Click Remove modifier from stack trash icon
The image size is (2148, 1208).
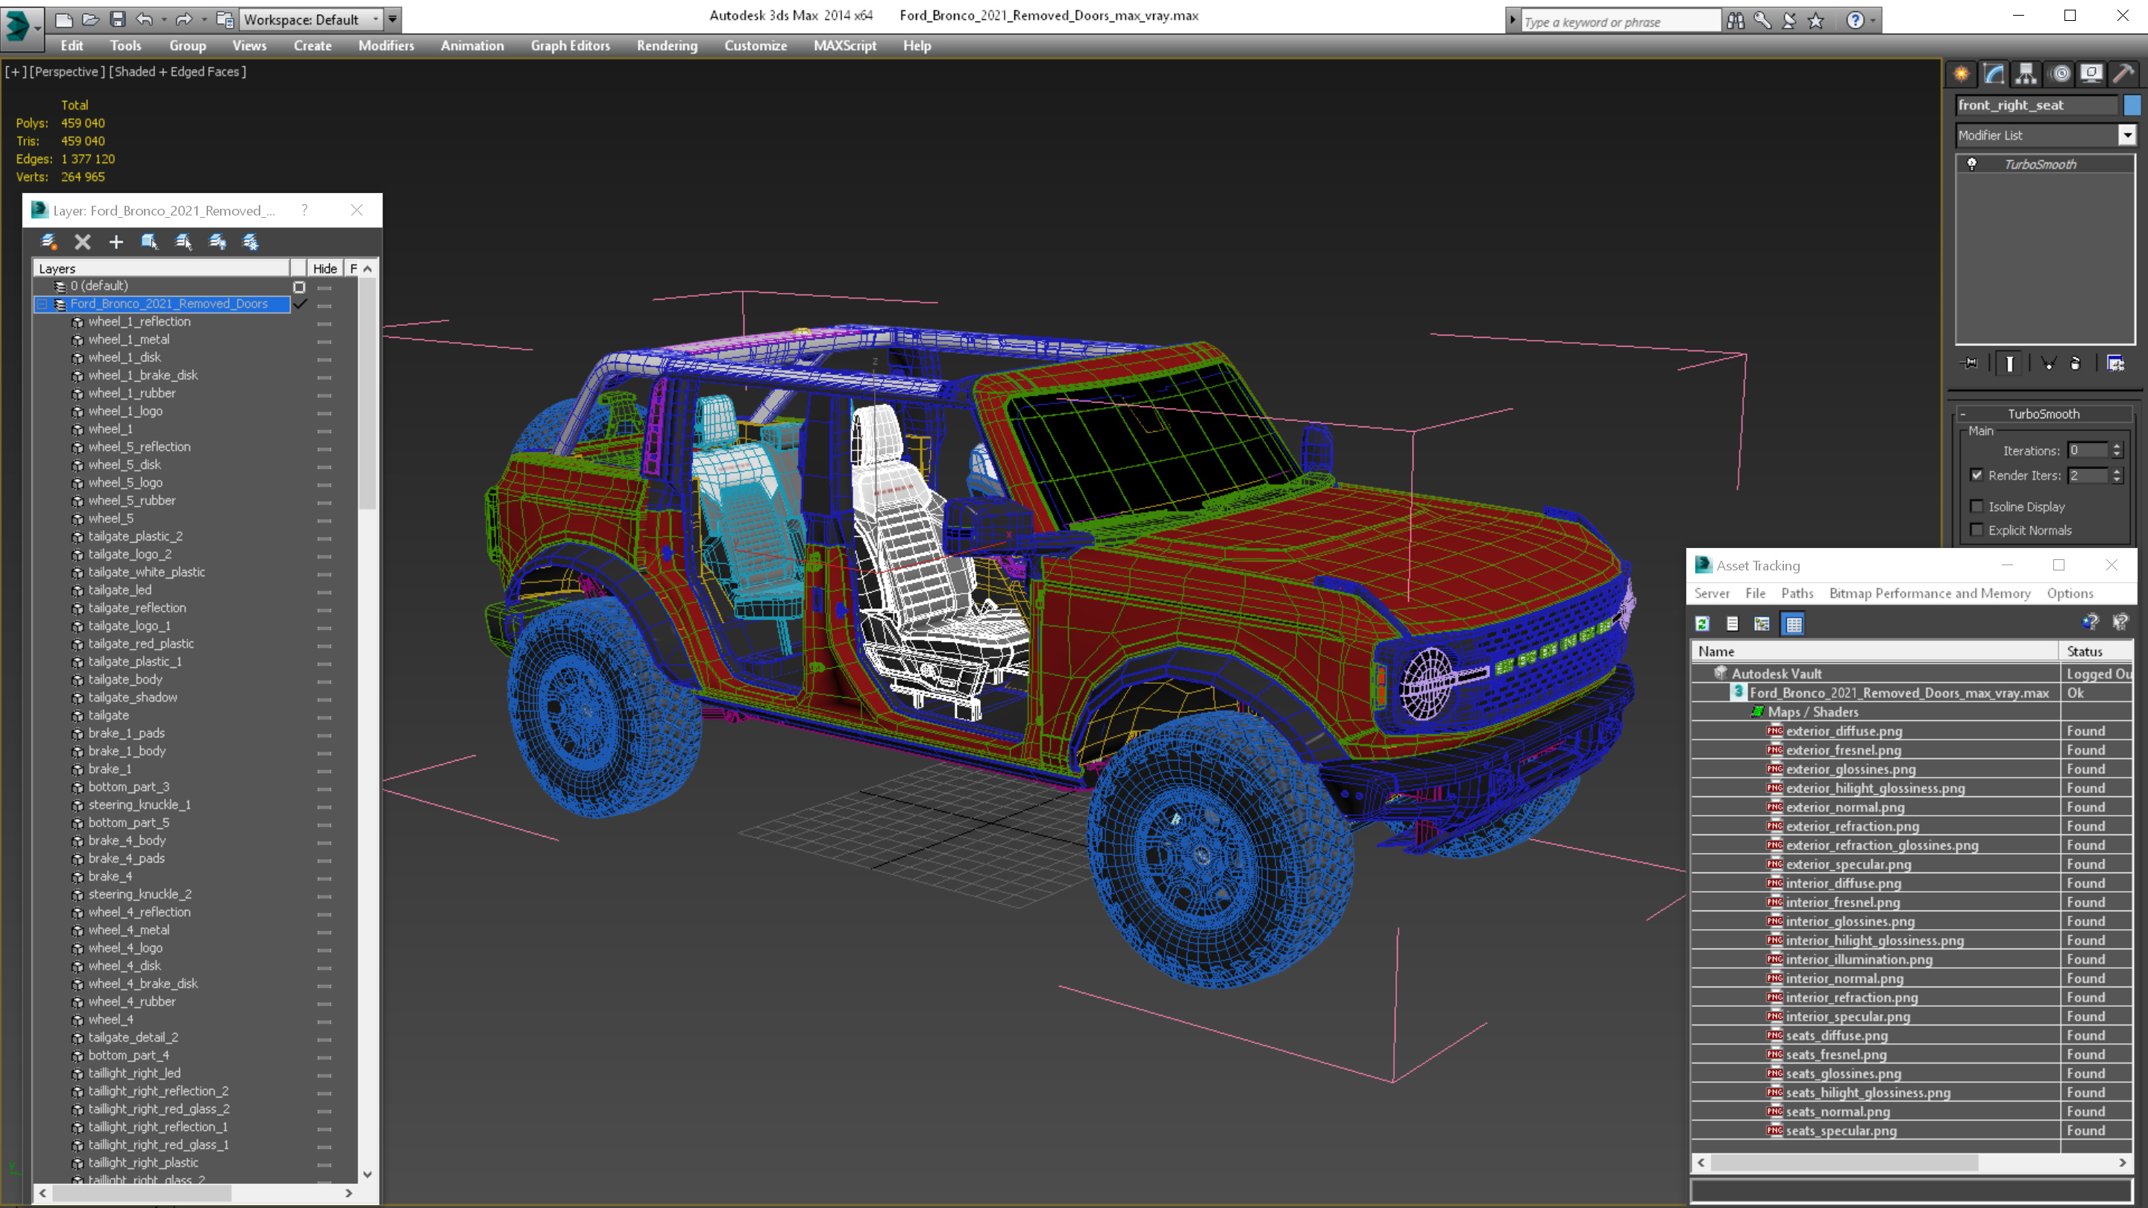tap(2076, 363)
